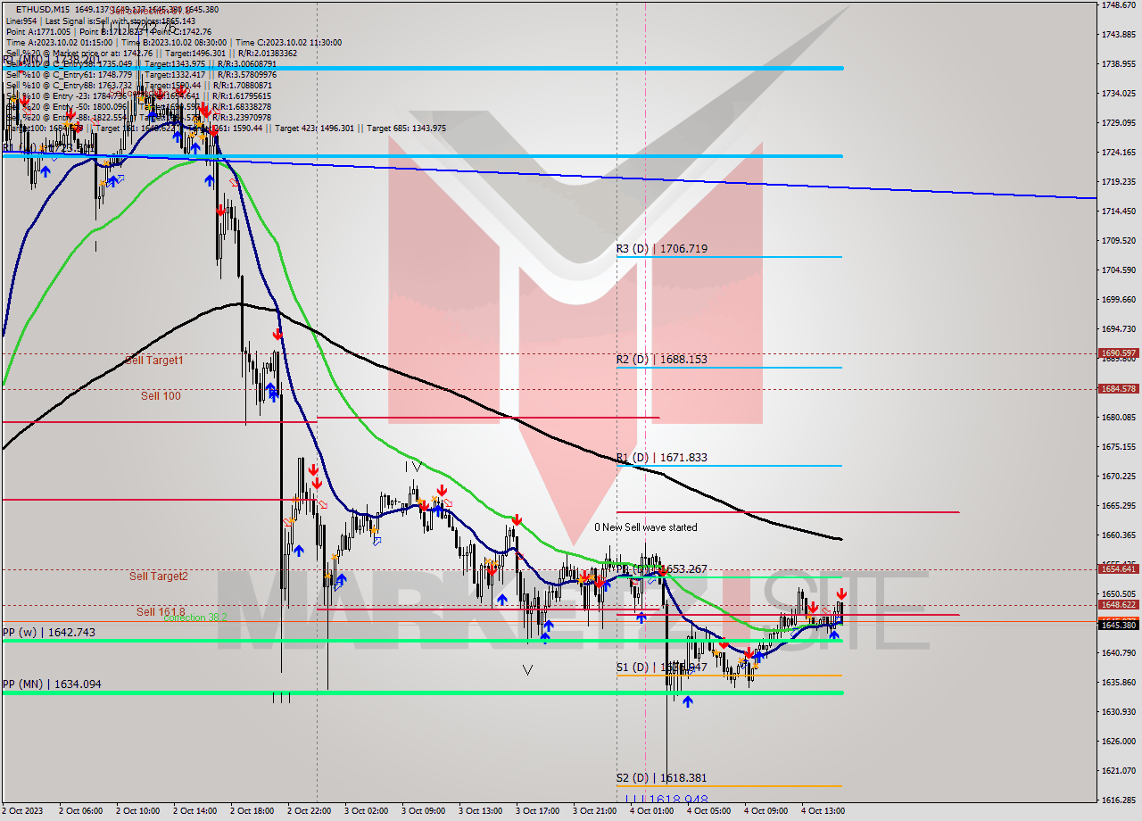Click the blue buy arrow below S1 (D) label
Screen dimensions: 1142x821
(687, 702)
